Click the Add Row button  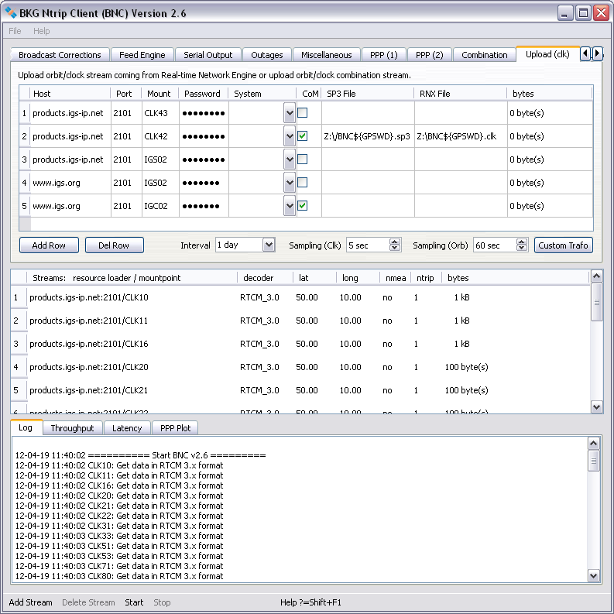tap(49, 245)
